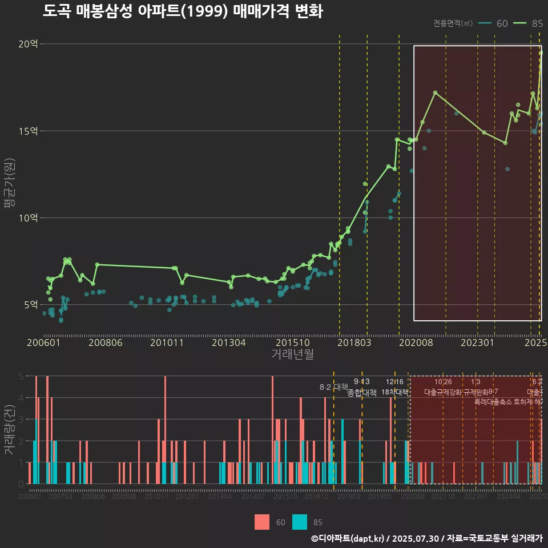This screenshot has height=548, width=548.
Task: Click the 평균가(원) vertical axis title
Action: [10, 183]
